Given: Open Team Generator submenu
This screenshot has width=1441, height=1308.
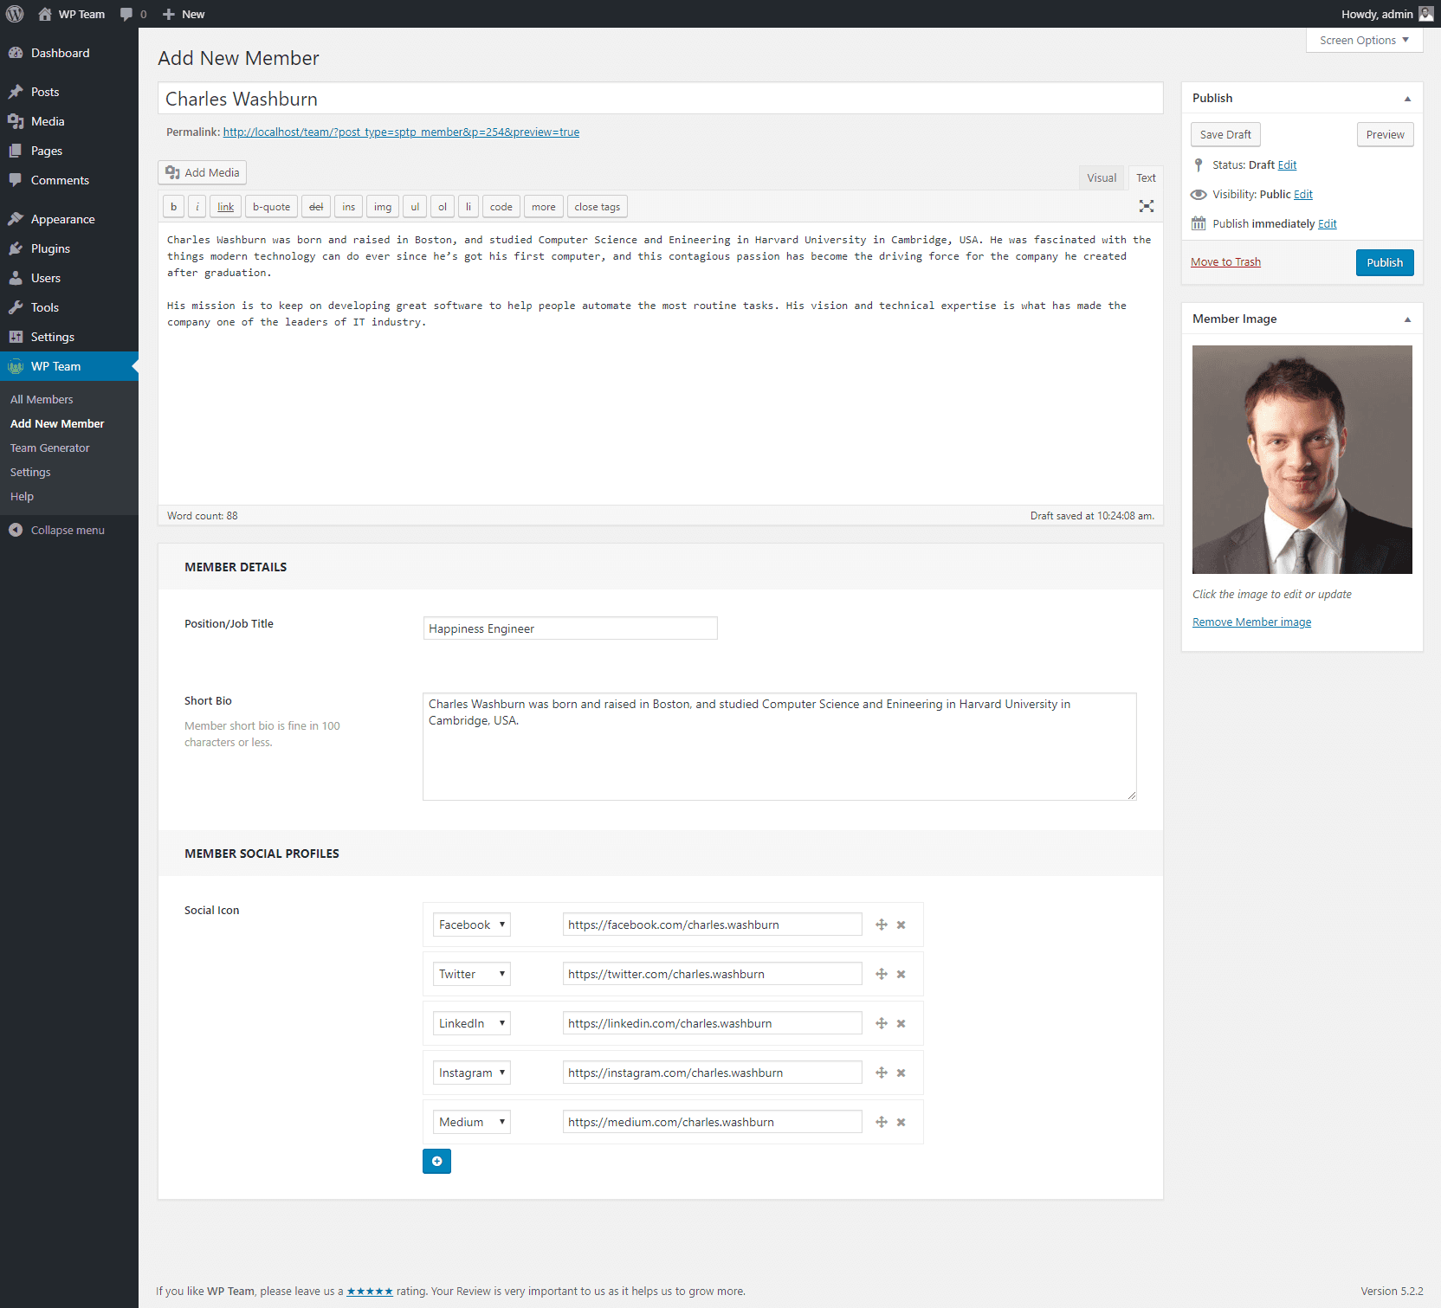Looking at the screenshot, I should point(49,448).
